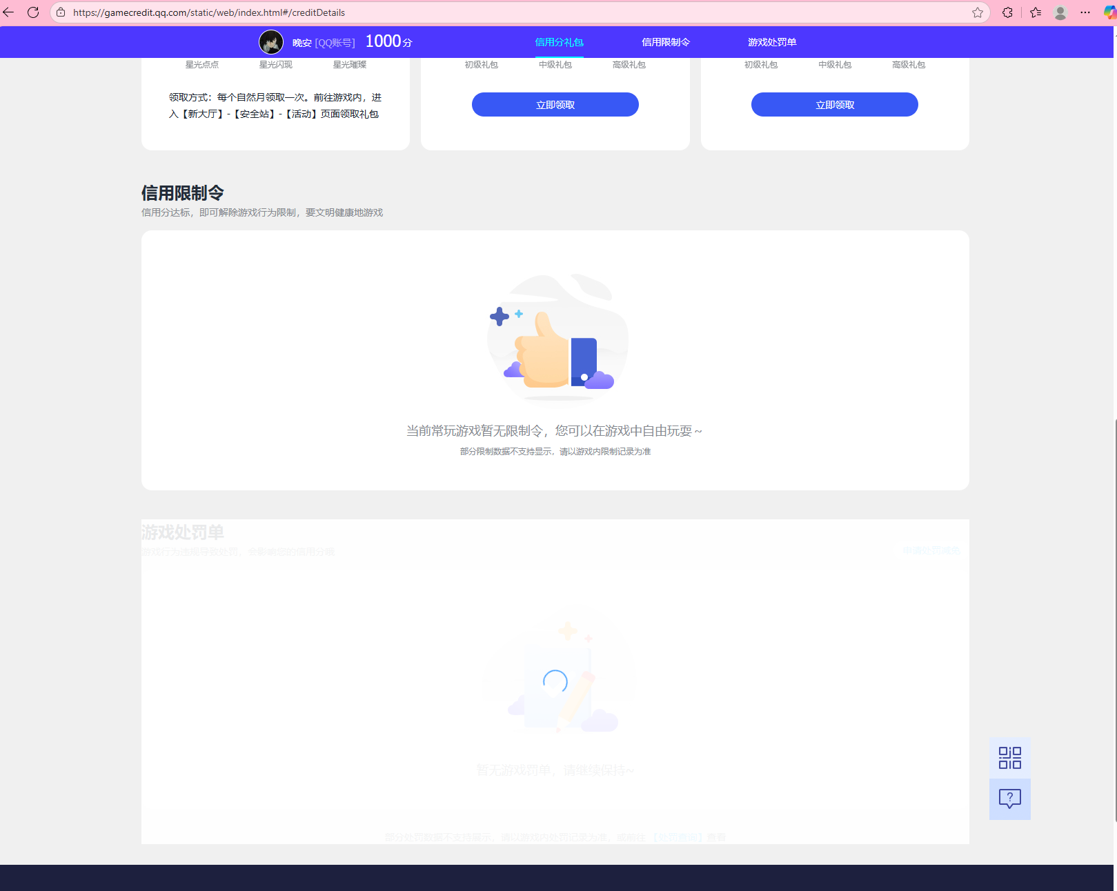Click the browser profile avatar icon
Image resolution: width=1117 pixels, height=891 pixels.
pos(1060,12)
